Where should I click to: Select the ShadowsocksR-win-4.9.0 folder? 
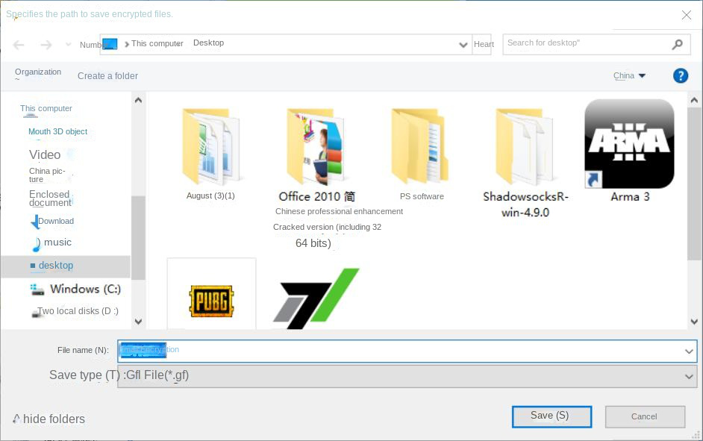click(x=525, y=147)
